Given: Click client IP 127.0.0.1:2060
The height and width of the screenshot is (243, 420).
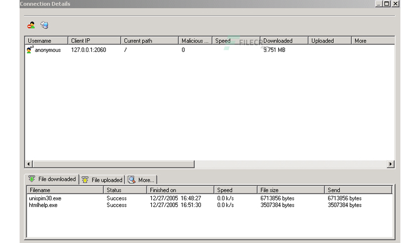Looking at the screenshot, I should tap(88, 50).
